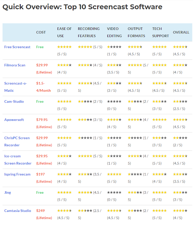The height and width of the screenshot is (225, 193).
Task: Open the Filmora Scan link
Action: (x=15, y=65)
